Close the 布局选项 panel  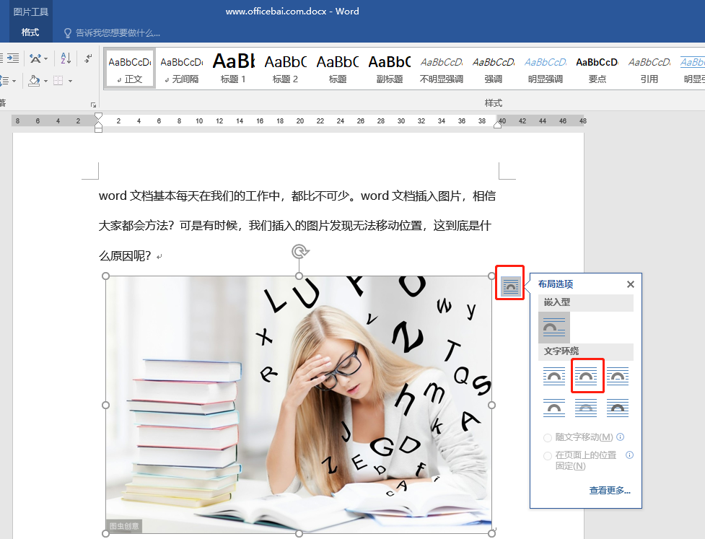pos(630,284)
